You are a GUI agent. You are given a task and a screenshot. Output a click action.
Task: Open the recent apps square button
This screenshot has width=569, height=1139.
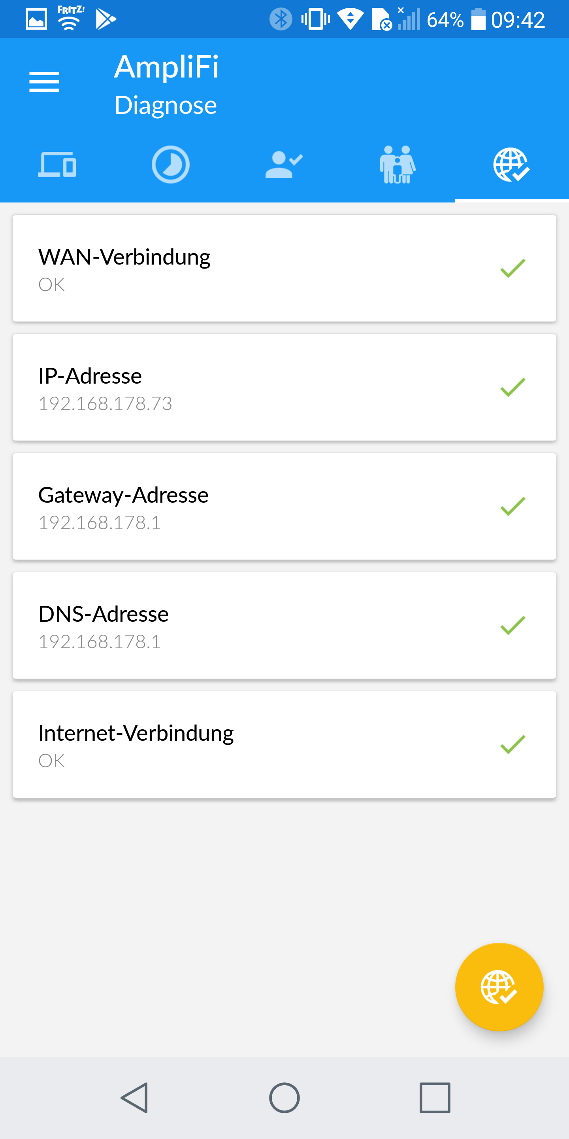tap(435, 1097)
